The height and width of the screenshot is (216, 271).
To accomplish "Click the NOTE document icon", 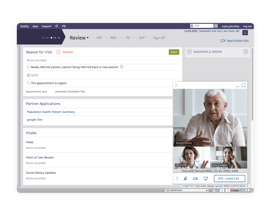I will 29,75.
